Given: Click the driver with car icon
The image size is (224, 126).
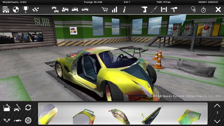Looking at the screenshot, I should (65, 9).
